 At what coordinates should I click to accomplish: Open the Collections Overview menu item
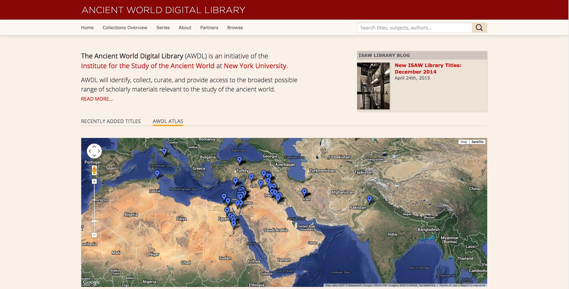pyautogui.click(x=125, y=28)
